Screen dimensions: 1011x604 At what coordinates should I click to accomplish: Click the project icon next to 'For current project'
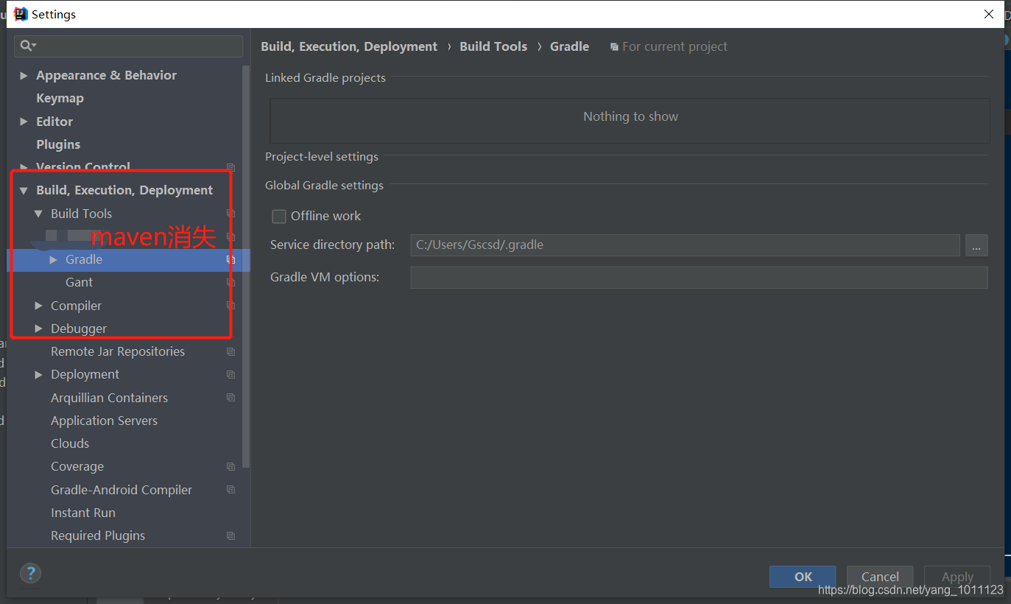tap(615, 46)
